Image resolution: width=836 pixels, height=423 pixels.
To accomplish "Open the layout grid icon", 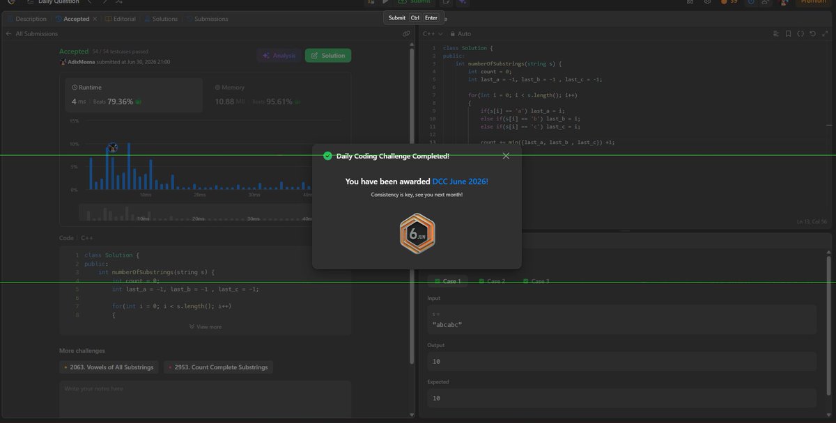I will click(x=691, y=2).
